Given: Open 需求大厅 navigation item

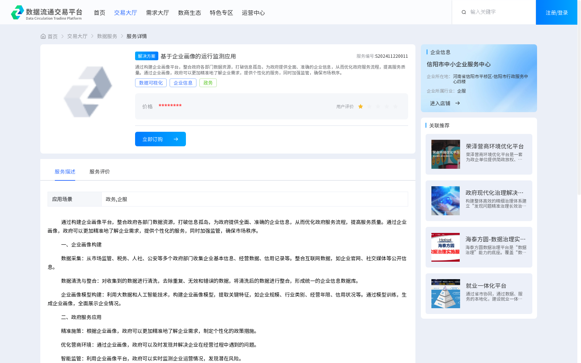Looking at the screenshot, I should (x=158, y=13).
